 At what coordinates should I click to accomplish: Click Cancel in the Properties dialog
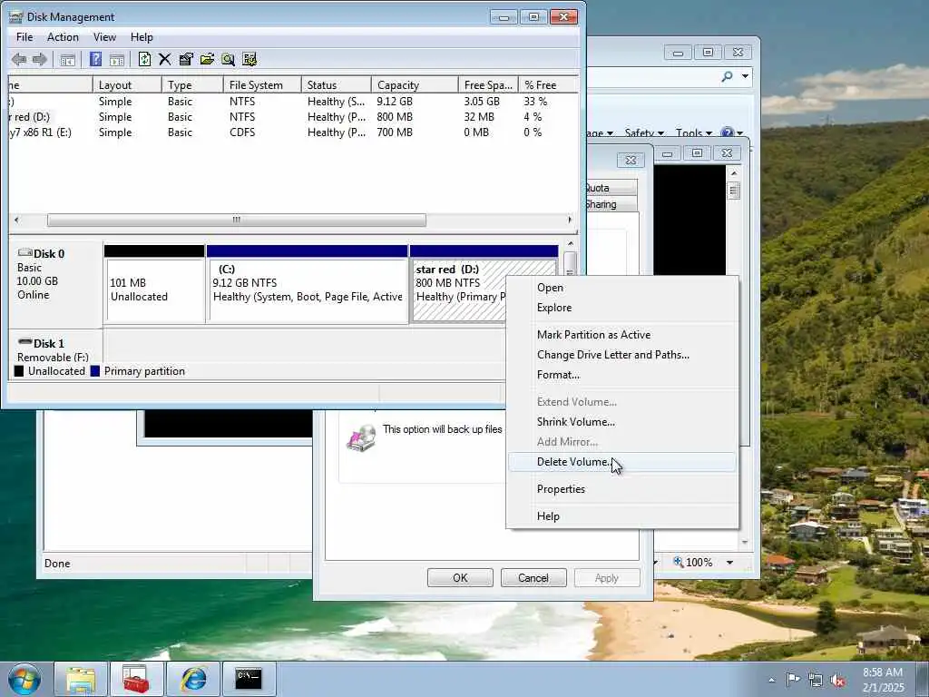[533, 578]
